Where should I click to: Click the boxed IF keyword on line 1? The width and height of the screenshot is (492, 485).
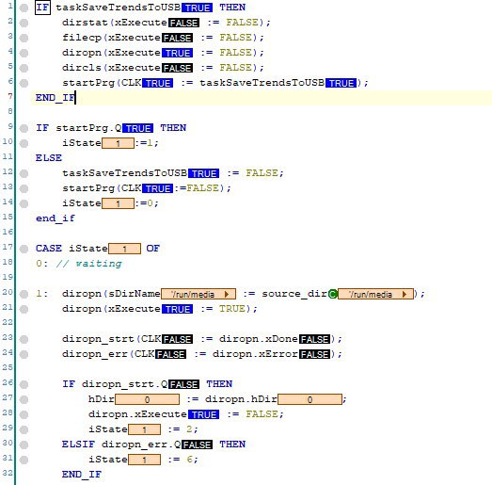pyautogui.click(x=42, y=8)
